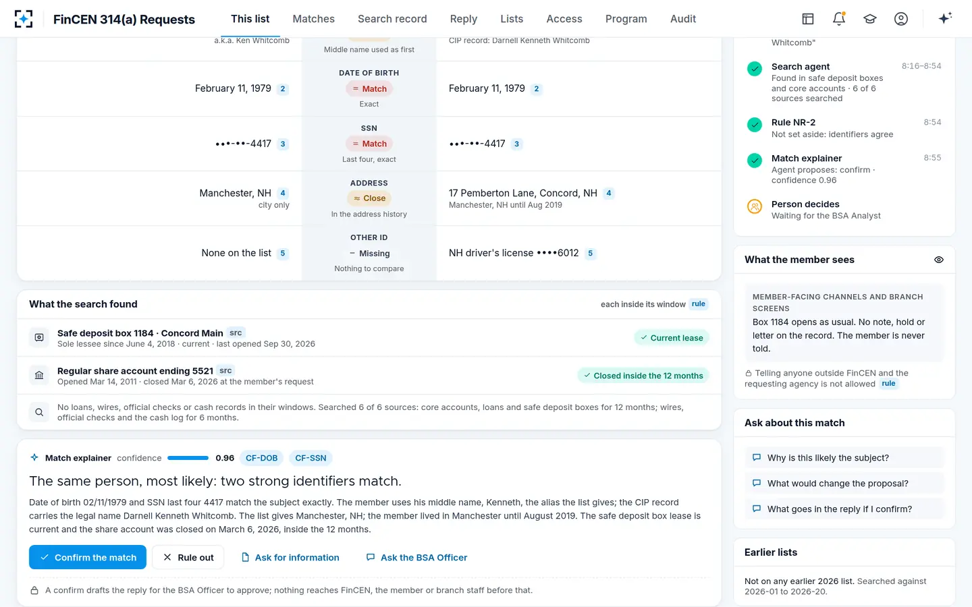Screen dimensions: 972x607
Task: Click the confidence bar in Match explainer
Action: click(188, 458)
